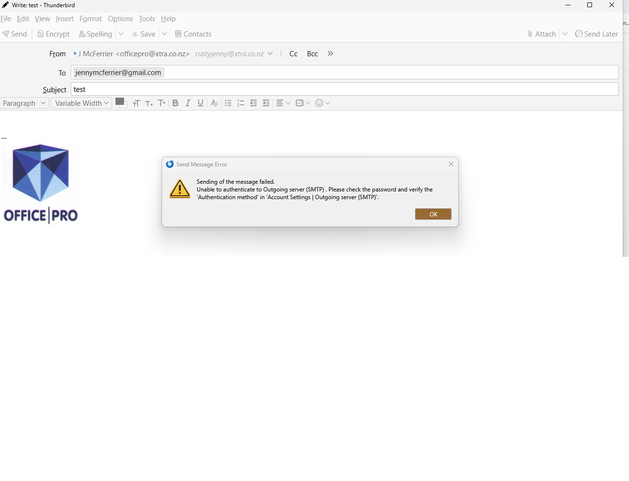Click the Send button in toolbar
The height and width of the screenshot is (481, 629).
point(15,34)
